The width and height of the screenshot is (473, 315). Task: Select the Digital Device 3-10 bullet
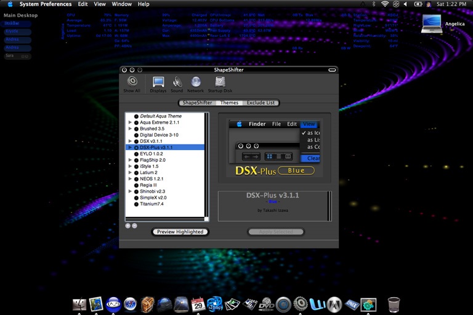pos(136,135)
